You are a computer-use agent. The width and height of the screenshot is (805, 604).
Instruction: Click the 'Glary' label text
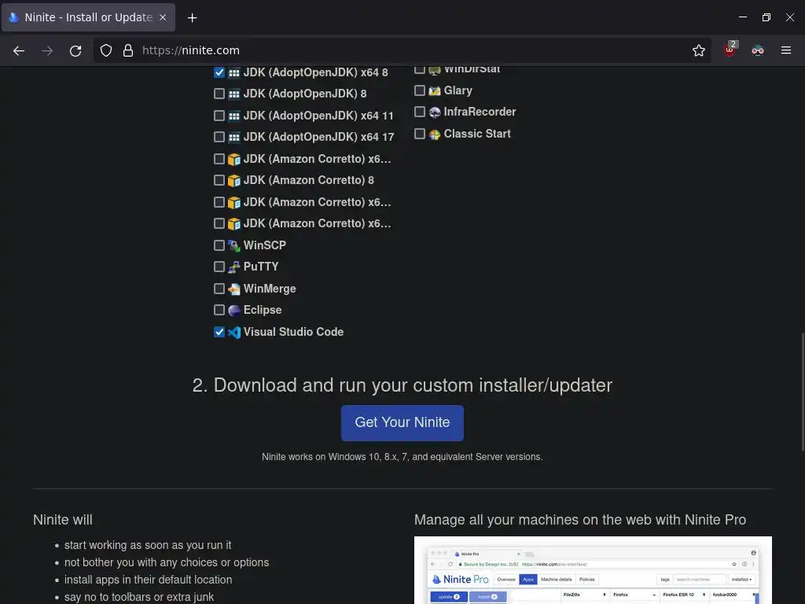(458, 90)
